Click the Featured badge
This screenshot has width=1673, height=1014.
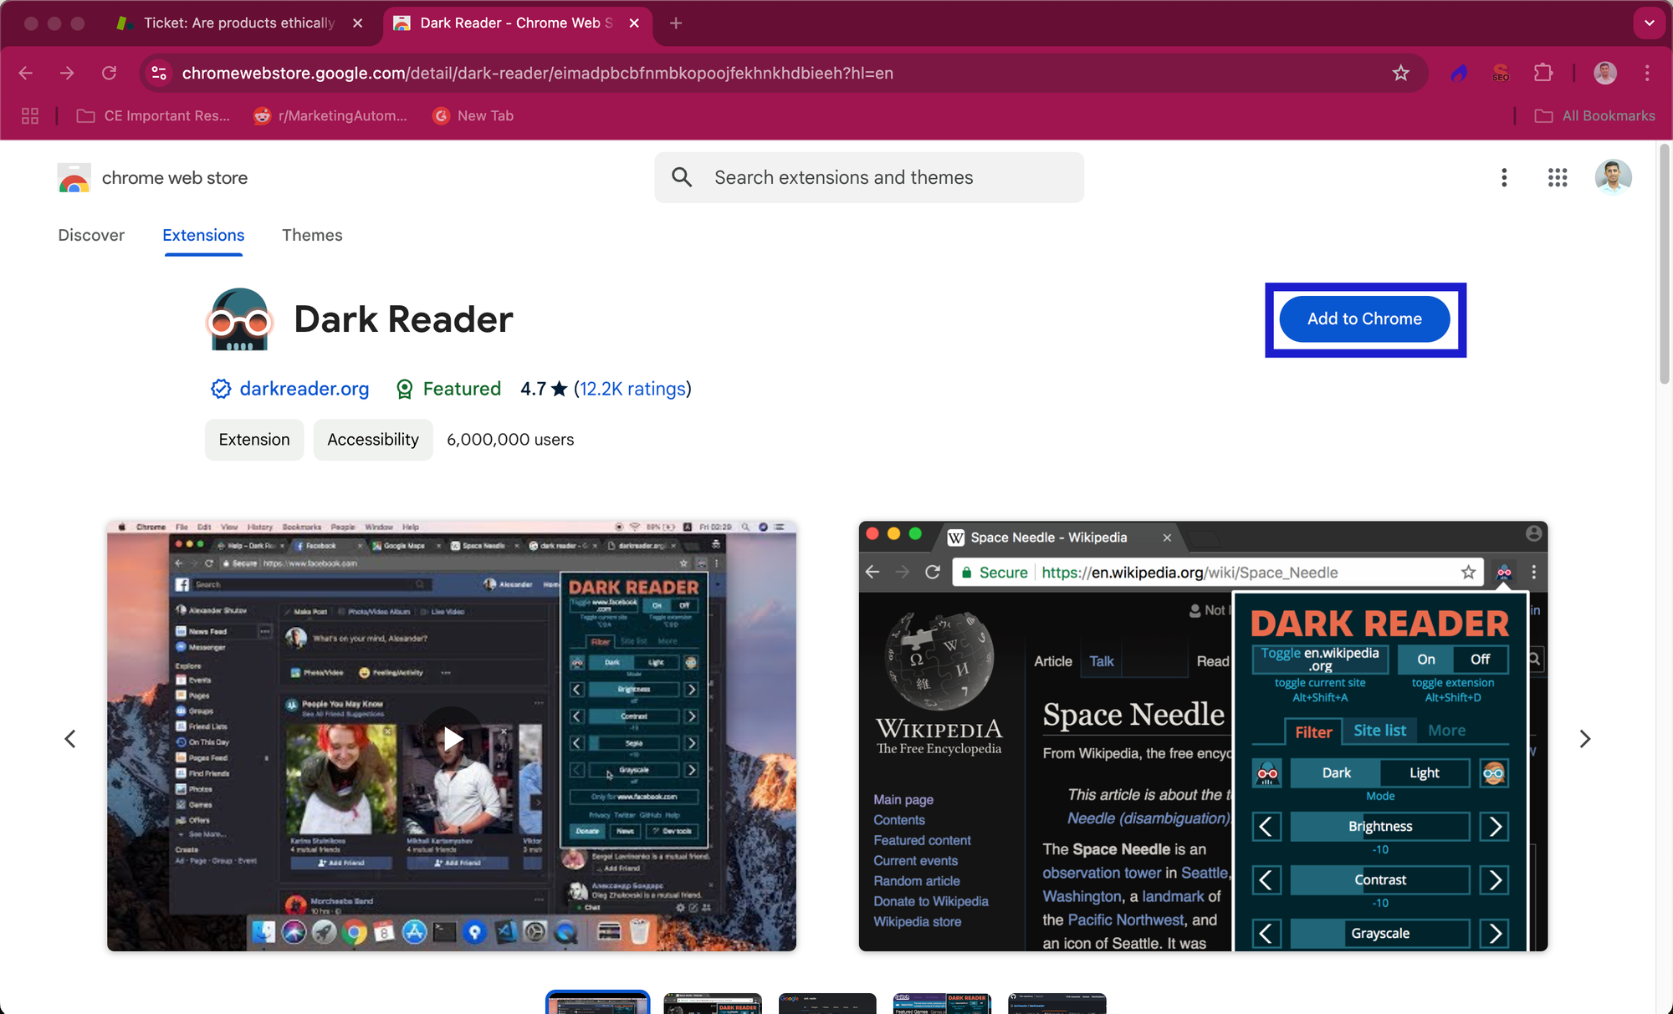[x=448, y=389]
